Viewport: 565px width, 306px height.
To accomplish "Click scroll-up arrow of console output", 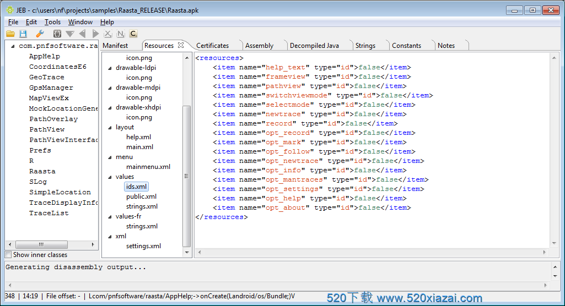I will pos(555,267).
